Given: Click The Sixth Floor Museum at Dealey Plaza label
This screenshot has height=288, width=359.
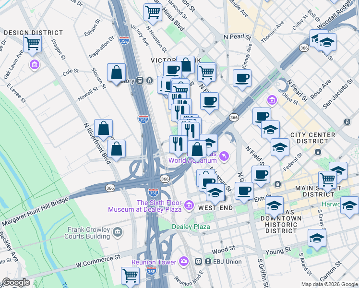Looking at the screenshot, I should pyautogui.click(x=144, y=206).
